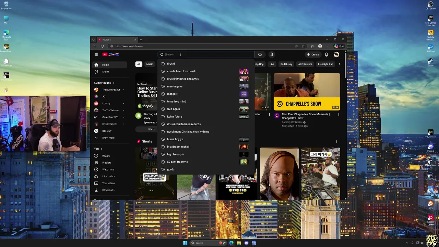
Task: Select the Music filter chip
Action: [150, 64]
